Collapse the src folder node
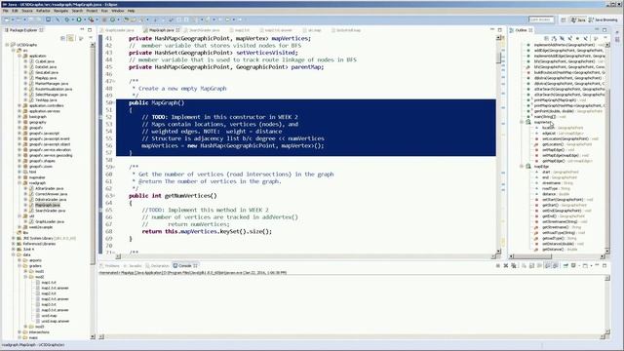Screen dimensions: 624x351 pos(14,51)
